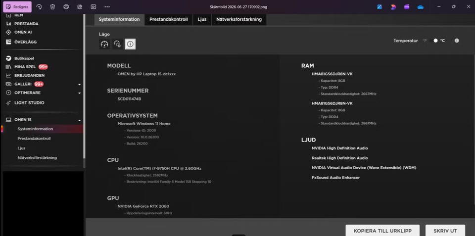Viewport: 475px width, 236px height.
Task: Click the Microsoft Windows 11 Home text
Action: coord(144,124)
